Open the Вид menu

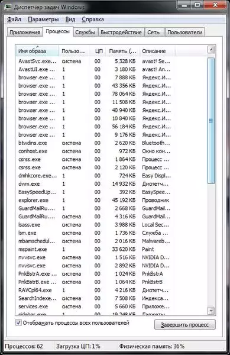coord(70,20)
